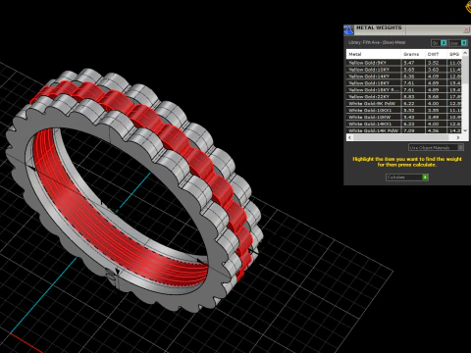Screen dimensions: 471x353
Task: Click the 3.52 DWT value
Action: tap(433, 63)
